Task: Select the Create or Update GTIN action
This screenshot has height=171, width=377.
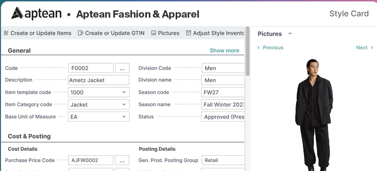Action: pyautogui.click(x=115, y=33)
